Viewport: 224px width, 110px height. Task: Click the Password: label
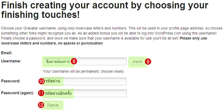point(11,81)
